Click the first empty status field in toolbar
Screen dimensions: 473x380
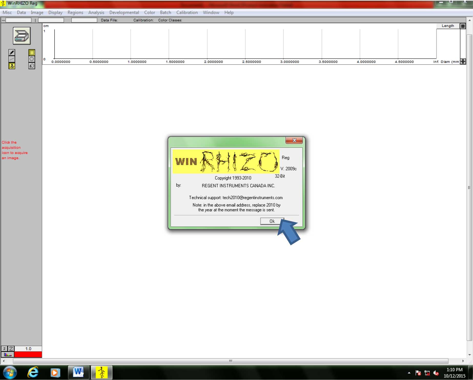18,20
